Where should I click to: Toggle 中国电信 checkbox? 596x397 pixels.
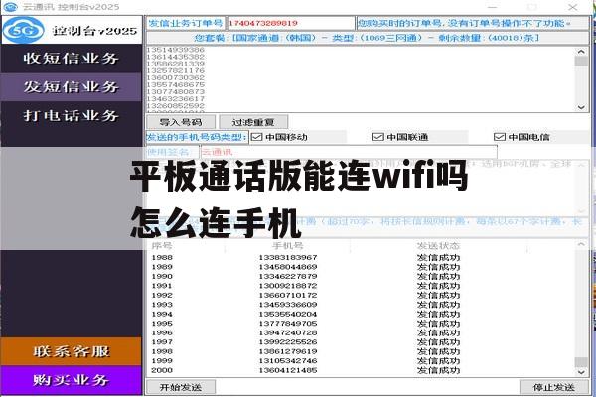pyautogui.click(x=499, y=137)
